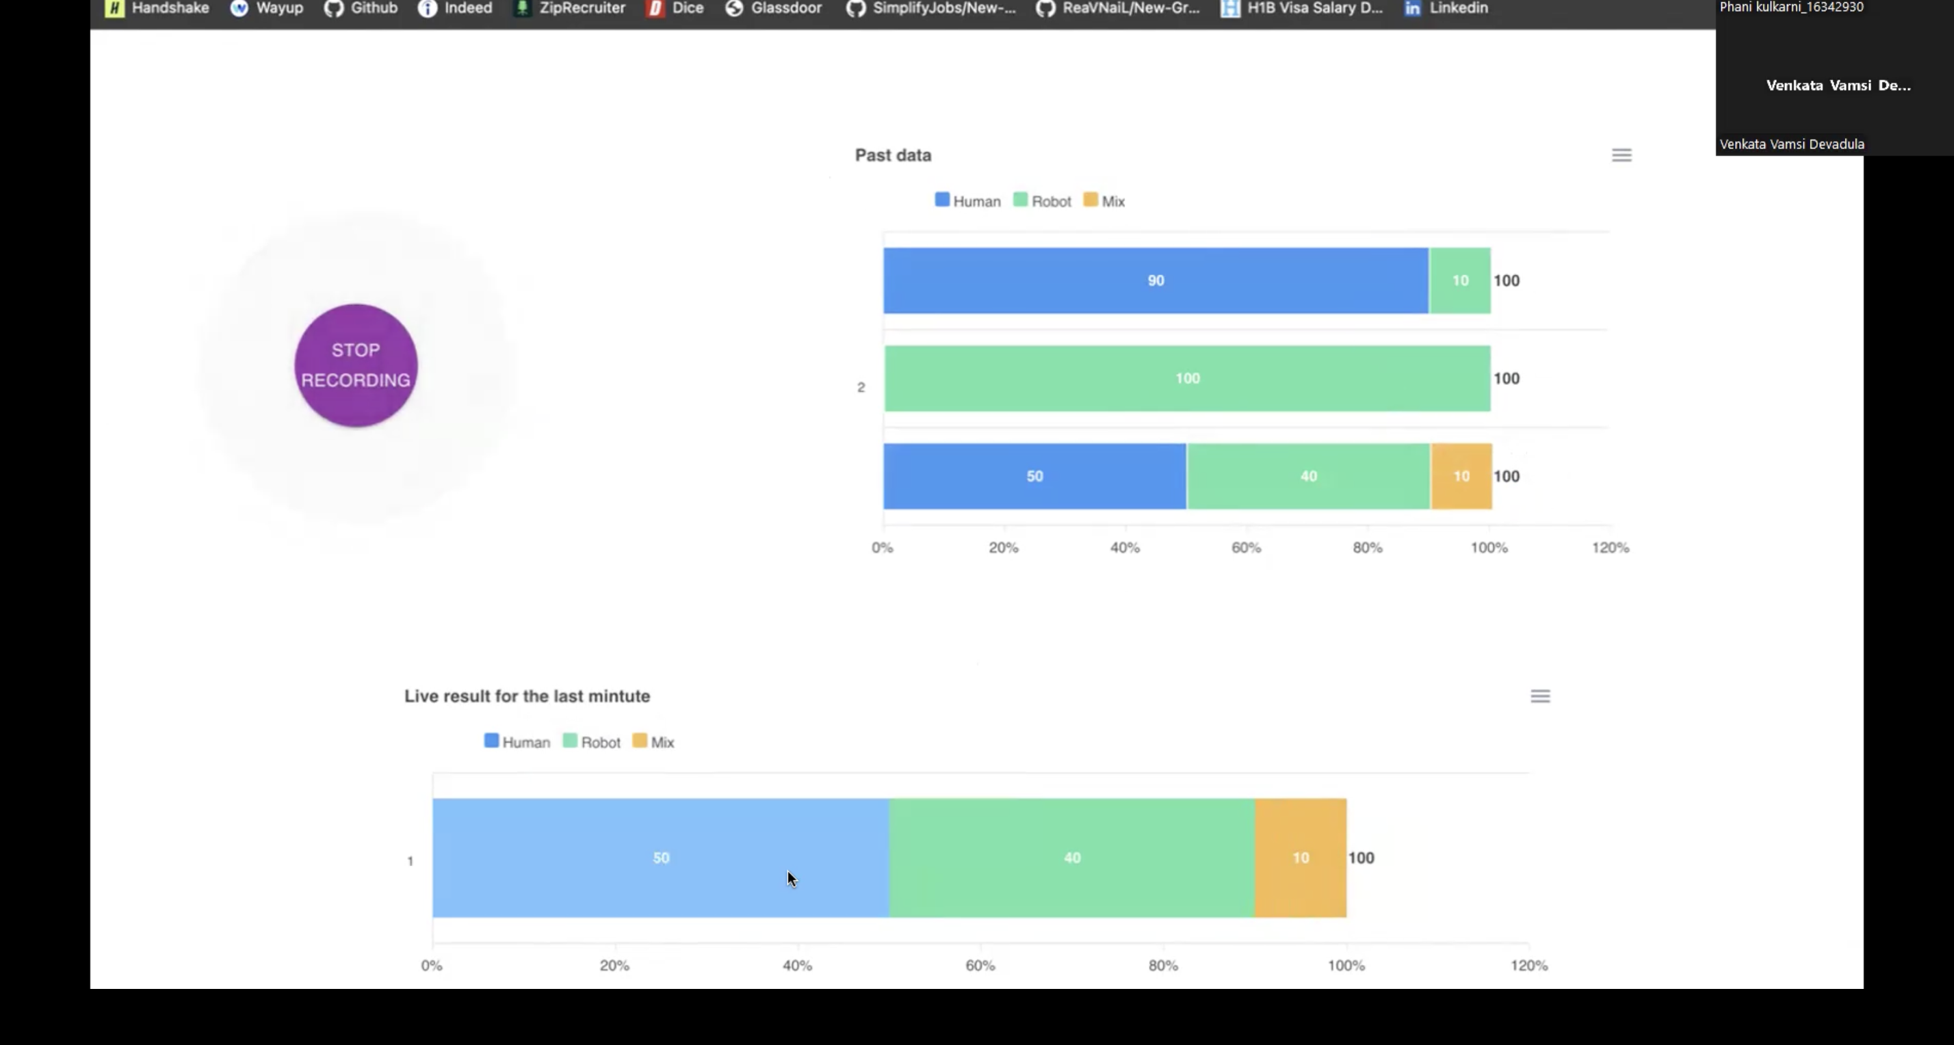Screen dimensions: 1954x1045
Task: Open the H1B Visa Salary bookmark
Action: [1302, 8]
